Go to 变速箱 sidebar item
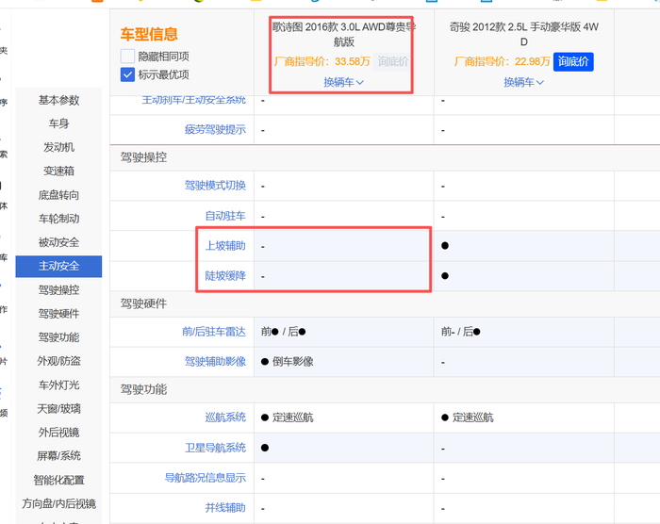This screenshot has width=660, height=524. [58, 171]
